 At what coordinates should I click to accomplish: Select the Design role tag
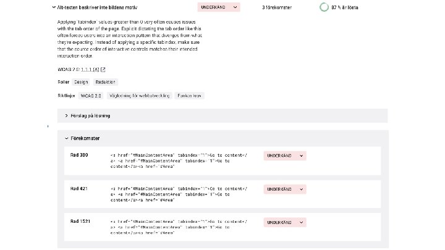point(81,82)
